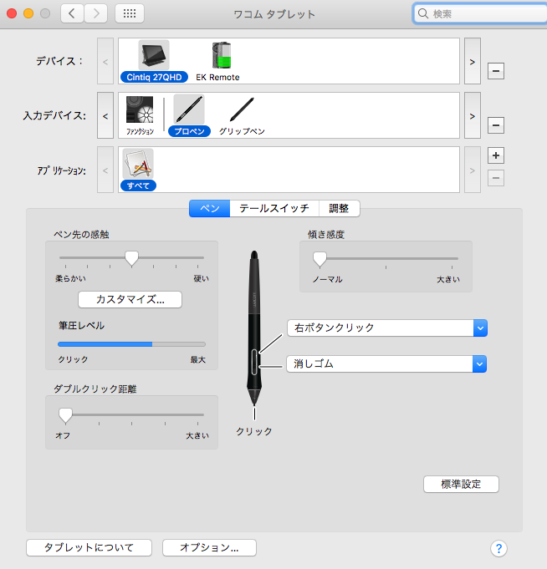This screenshot has width=547, height=569.
Task: Remove tool with minus button in 入力デバイス row
Action: tap(496, 125)
